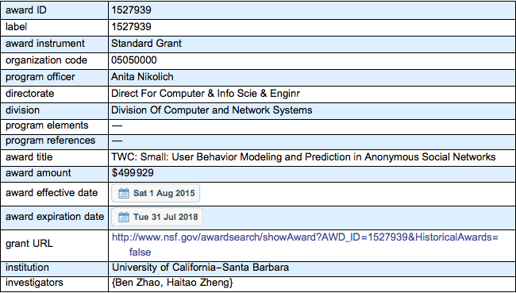Viewport: 516px width, 293px height.
Task: Select the award ID value 1527939
Action: 131,10
